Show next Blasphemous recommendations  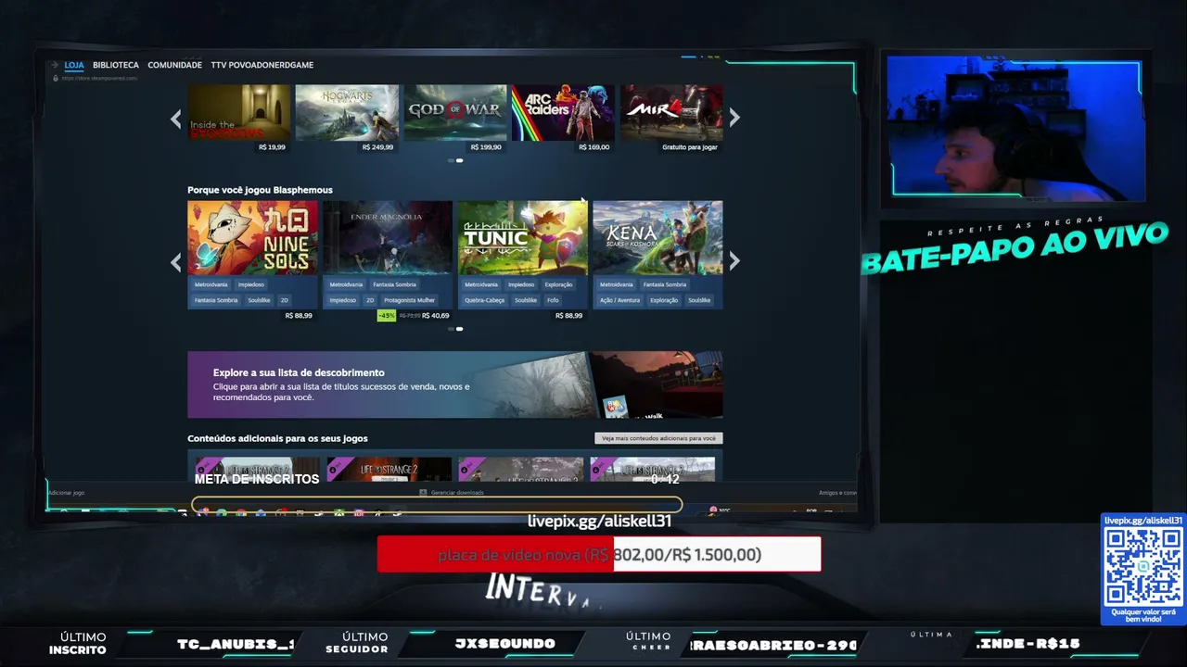coord(734,262)
